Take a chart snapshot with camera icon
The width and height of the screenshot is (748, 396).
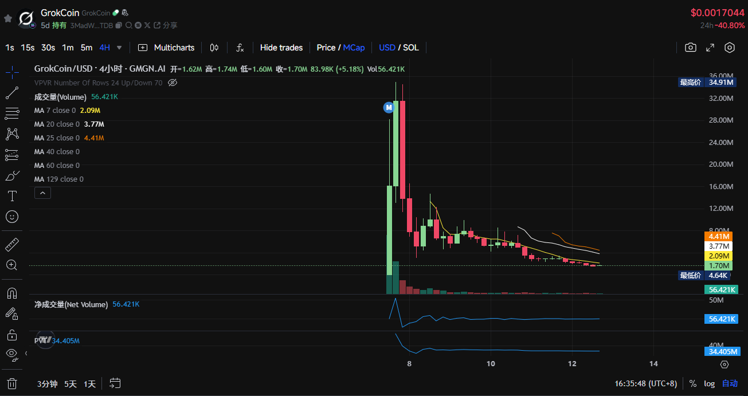(691, 48)
